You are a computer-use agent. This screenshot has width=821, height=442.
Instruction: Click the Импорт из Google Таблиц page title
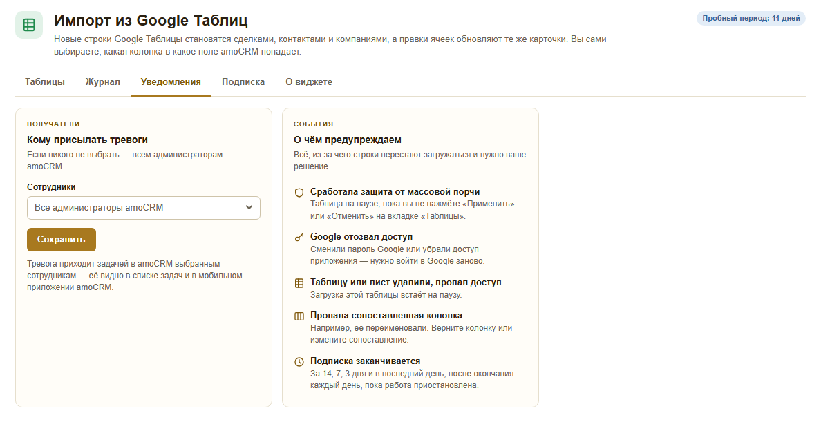pos(151,21)
